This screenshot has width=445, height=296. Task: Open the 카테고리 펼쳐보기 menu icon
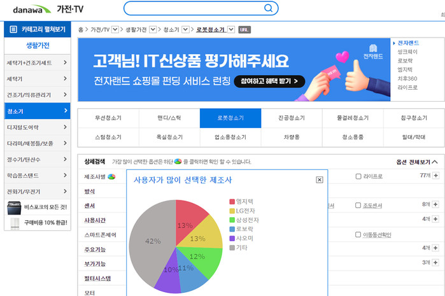point(13,29)
